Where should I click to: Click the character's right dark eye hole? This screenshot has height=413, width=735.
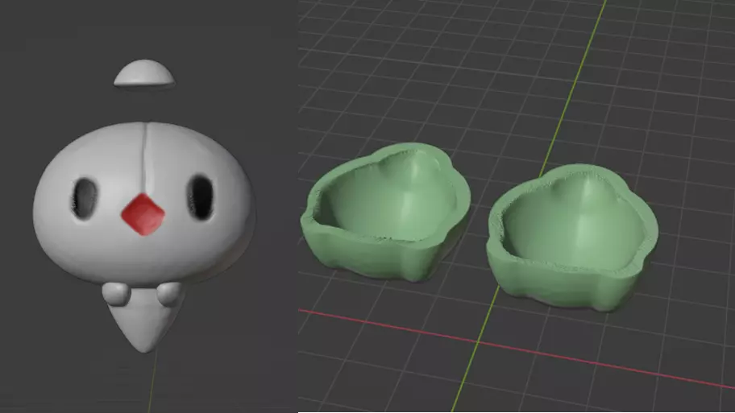(x=201, y=196)
